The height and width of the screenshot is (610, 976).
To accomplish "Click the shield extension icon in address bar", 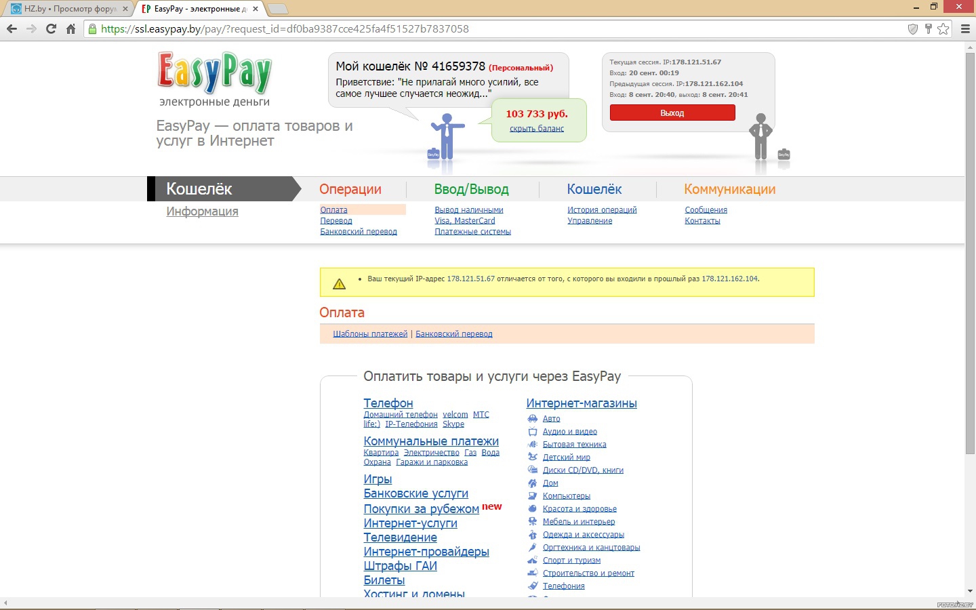I will (913, 29).
